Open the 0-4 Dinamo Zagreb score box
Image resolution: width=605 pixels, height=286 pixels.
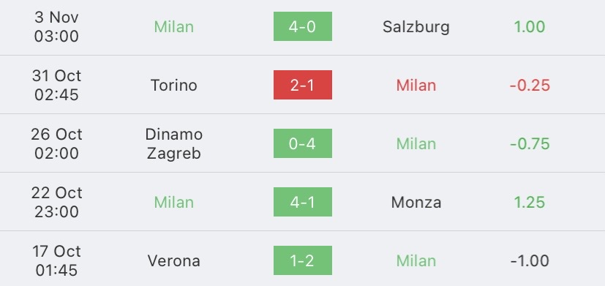coord(303,143)
